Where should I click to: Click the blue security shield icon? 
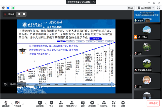(8, 8)
